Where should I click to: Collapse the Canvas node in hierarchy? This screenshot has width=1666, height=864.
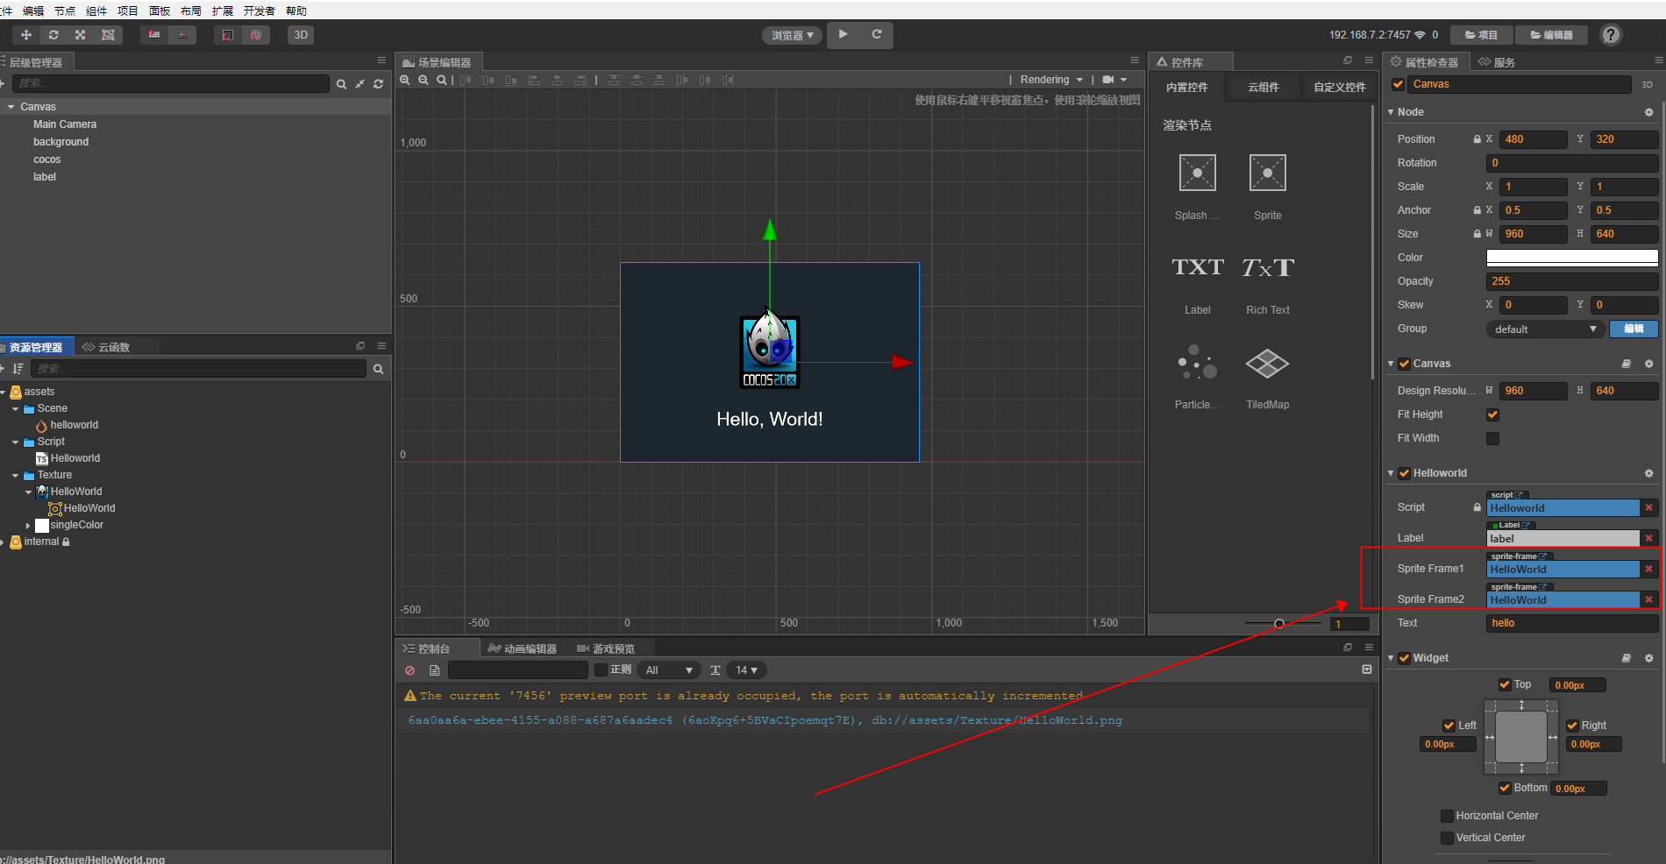pos(11,107)
